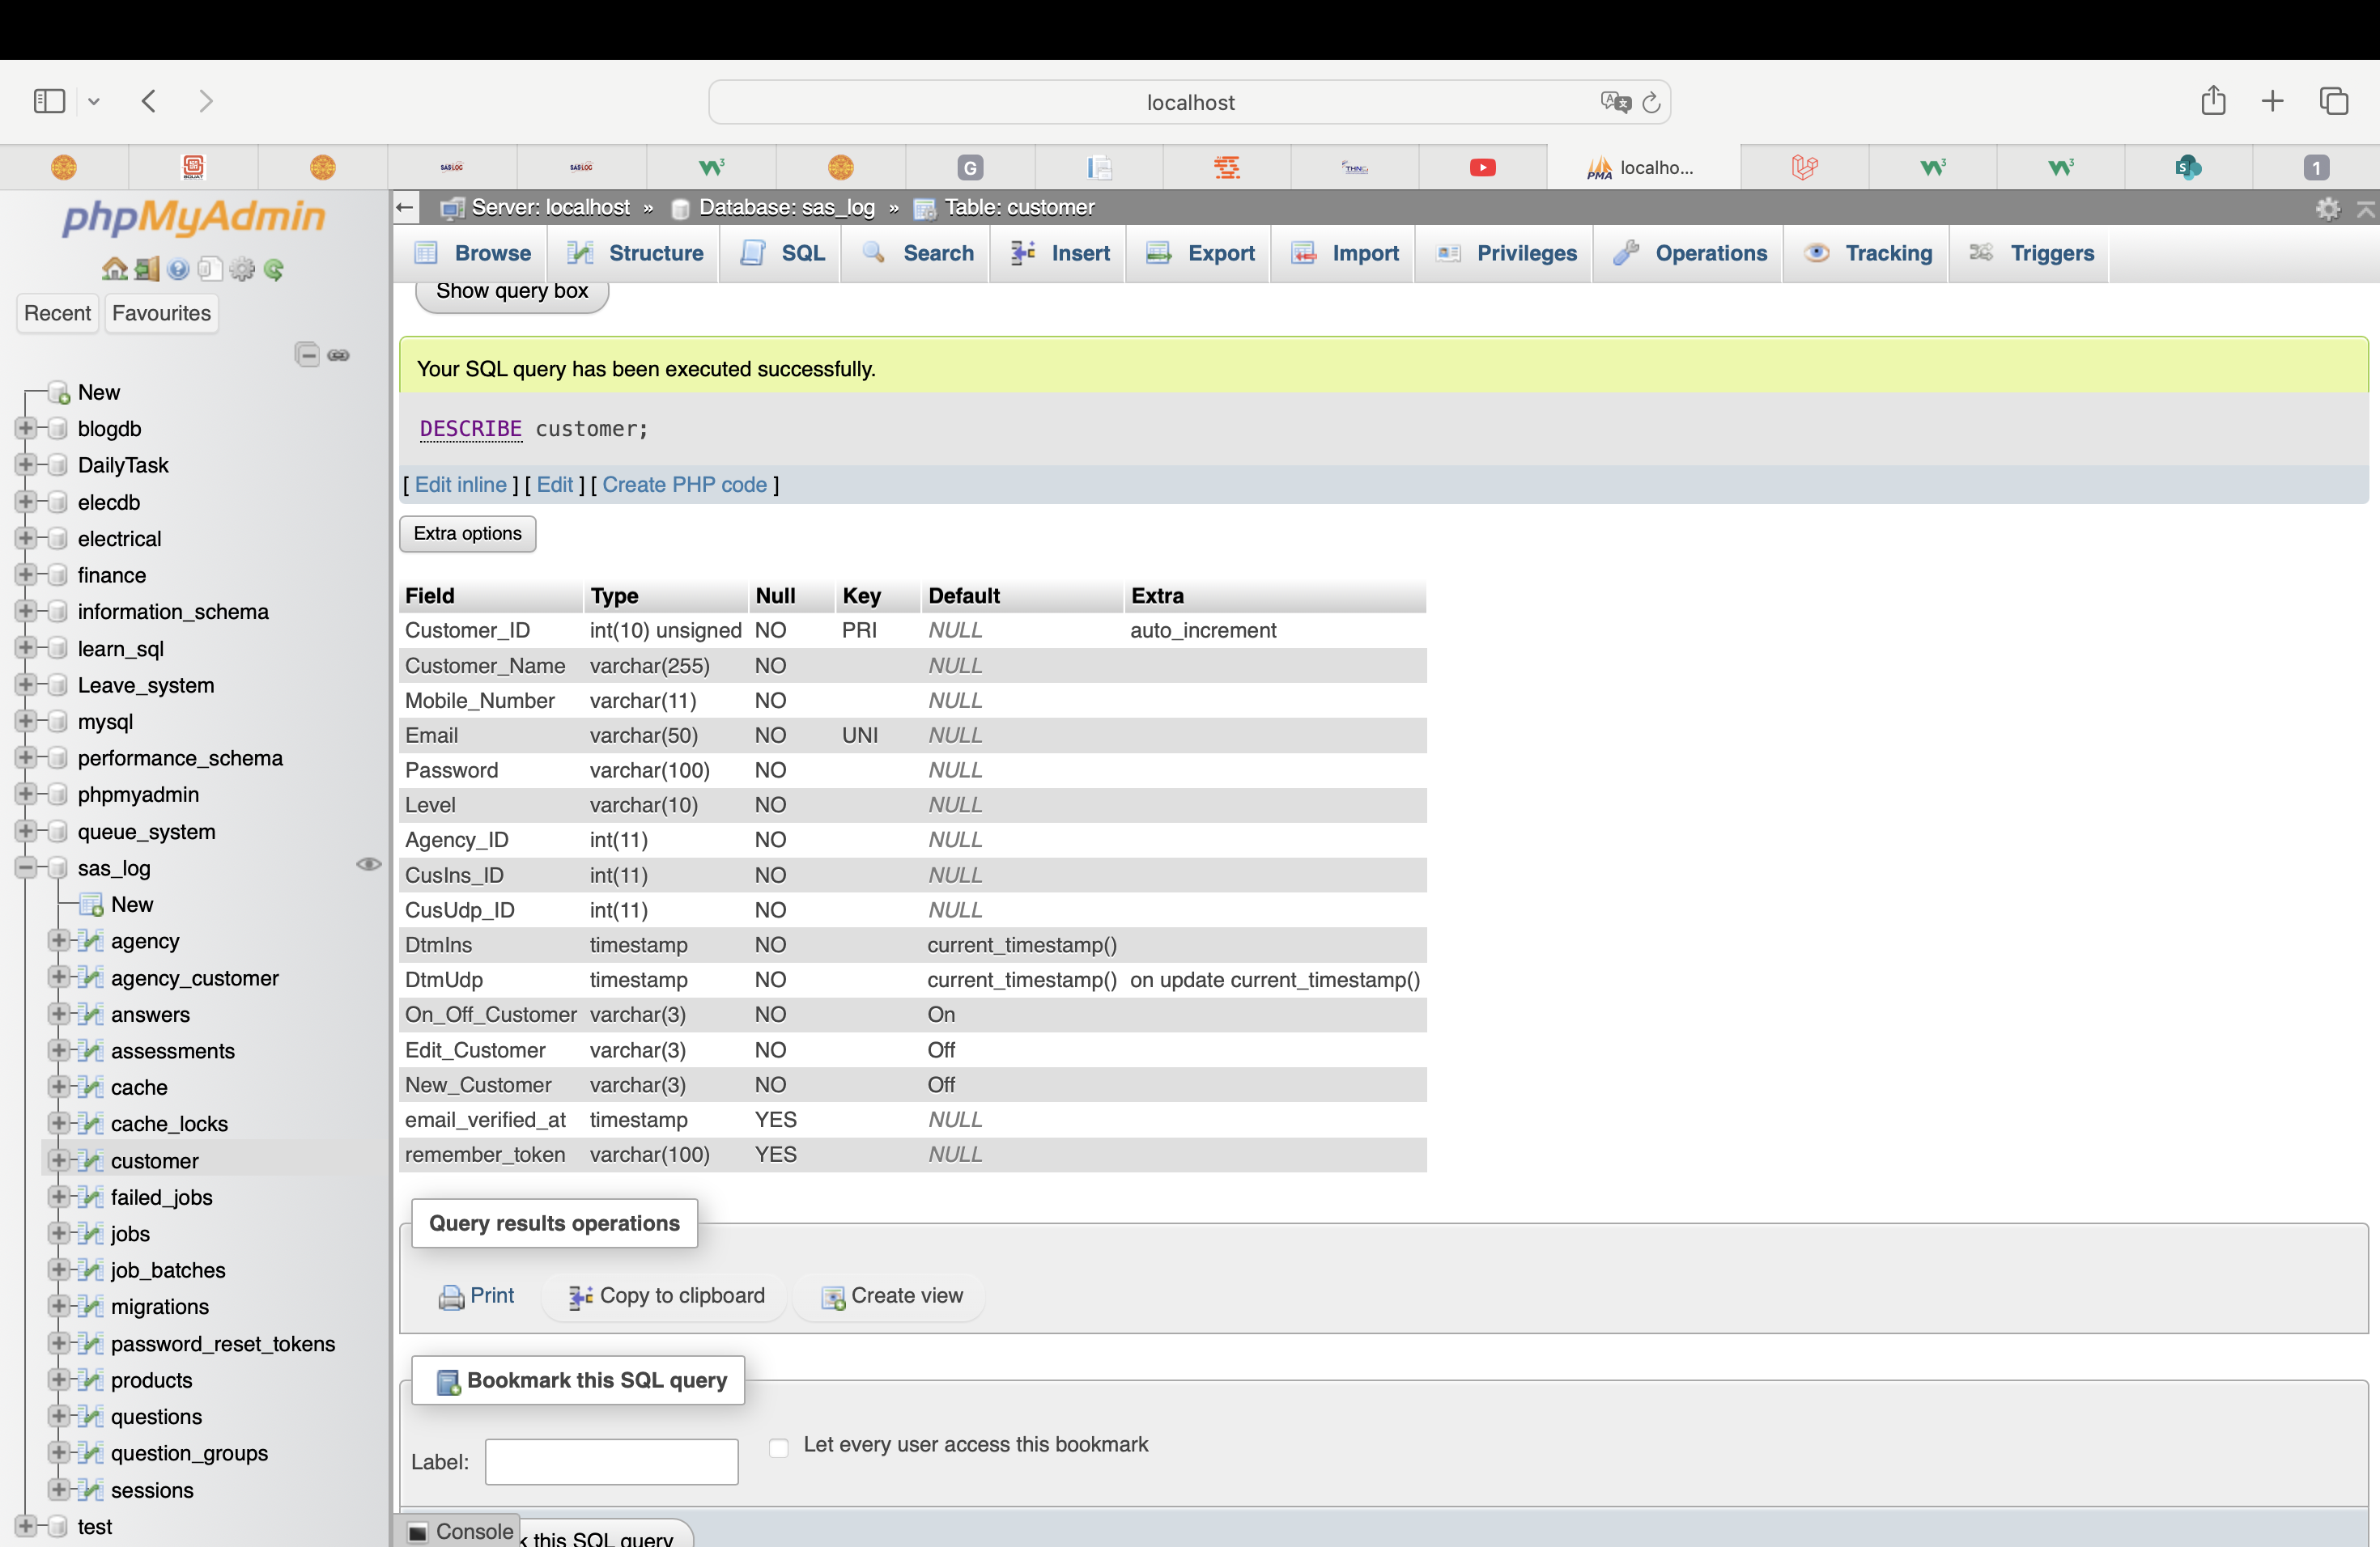Click the Extra options button
This screenshot has height=1547, width=2380.
pos(467,534)
